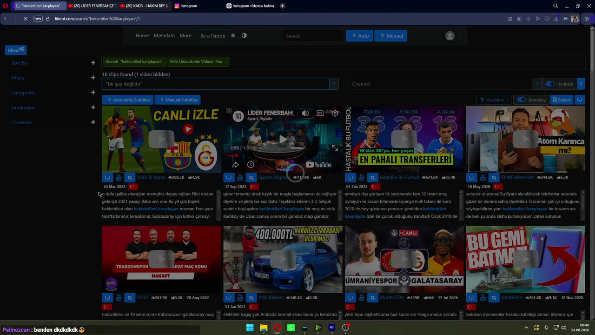Screen dimensions: 595x335
Task: Open YouTube icon for Hastalık Bu Futbol result
Action: pos(361,177)
